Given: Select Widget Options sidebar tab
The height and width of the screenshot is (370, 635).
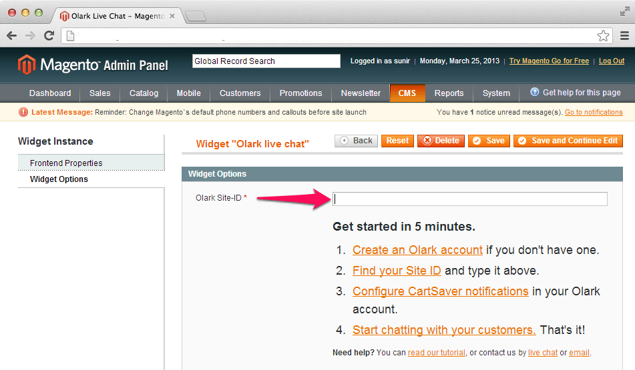Looking at the screenshot, I should [x=59, y=179].
